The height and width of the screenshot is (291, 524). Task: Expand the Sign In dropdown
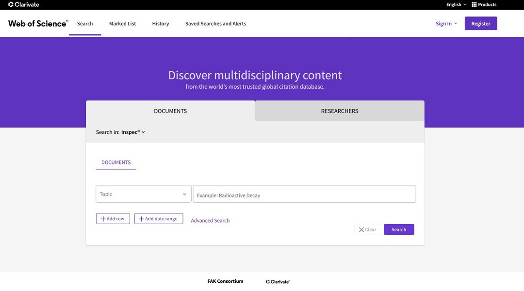pos(446,23)
